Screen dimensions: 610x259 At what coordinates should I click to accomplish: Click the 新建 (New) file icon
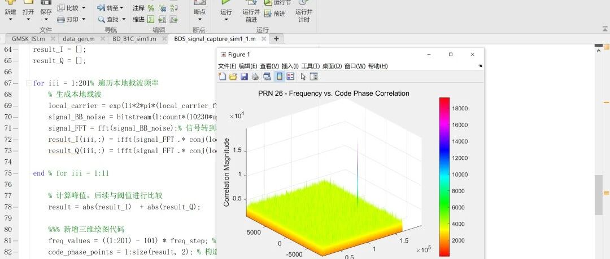[x=10, y=2]
